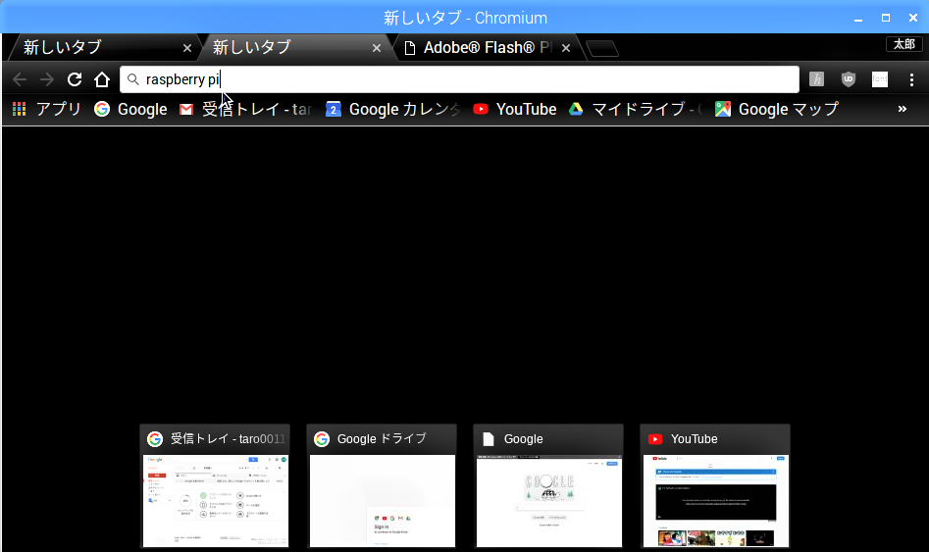The height and width of the screenshot is (552, 929).
Task: Open the Gmail 受信トレイ bookmark
Action: (246, 109)
